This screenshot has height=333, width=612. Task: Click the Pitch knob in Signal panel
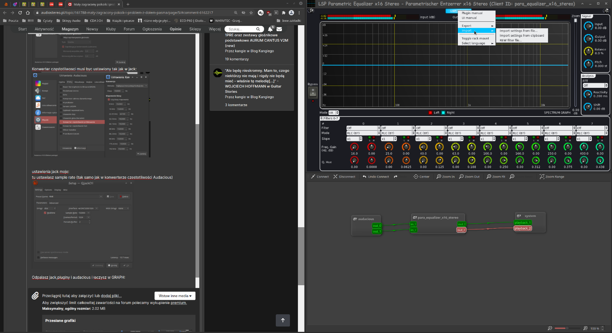coord(588,64)
